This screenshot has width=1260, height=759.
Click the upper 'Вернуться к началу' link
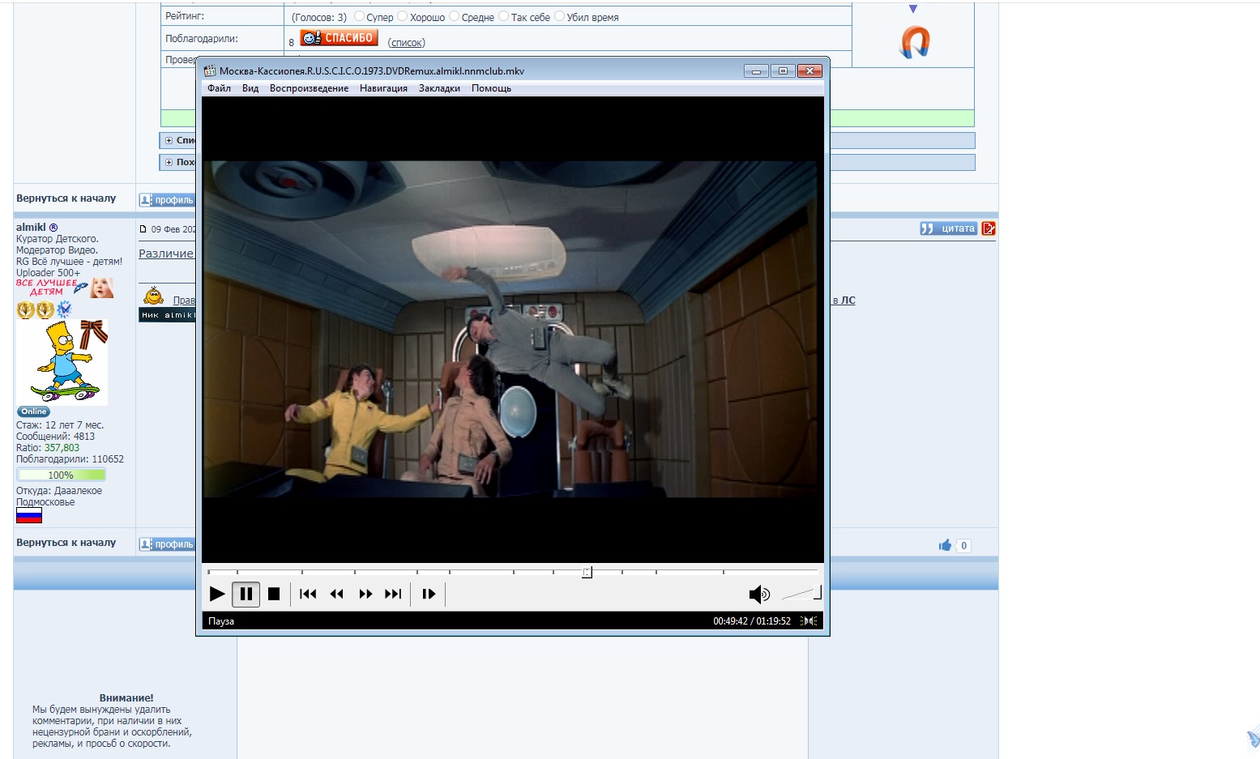pos(66,198)
